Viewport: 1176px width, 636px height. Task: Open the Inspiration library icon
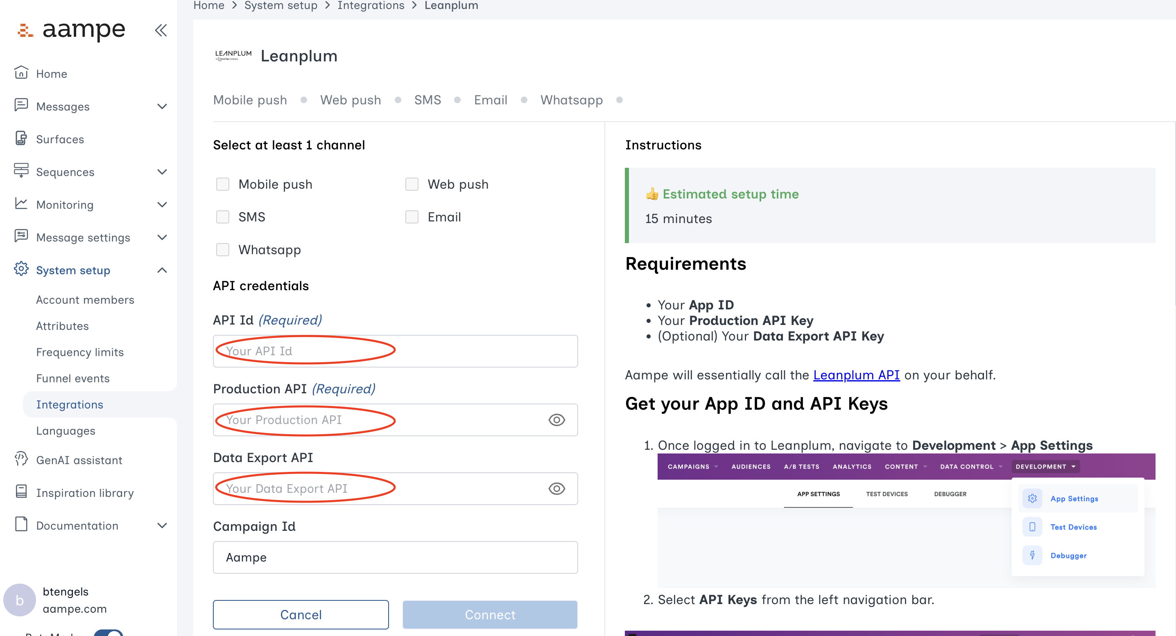tap(21, 492)
